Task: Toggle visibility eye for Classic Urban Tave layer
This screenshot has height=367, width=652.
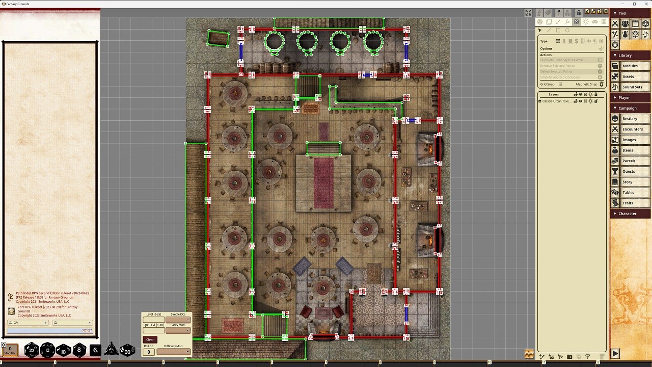Action: tap(581, 101)
